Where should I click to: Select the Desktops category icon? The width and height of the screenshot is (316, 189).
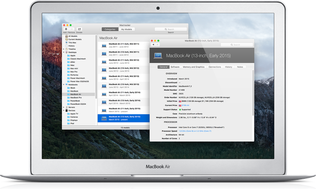[66, 52]
